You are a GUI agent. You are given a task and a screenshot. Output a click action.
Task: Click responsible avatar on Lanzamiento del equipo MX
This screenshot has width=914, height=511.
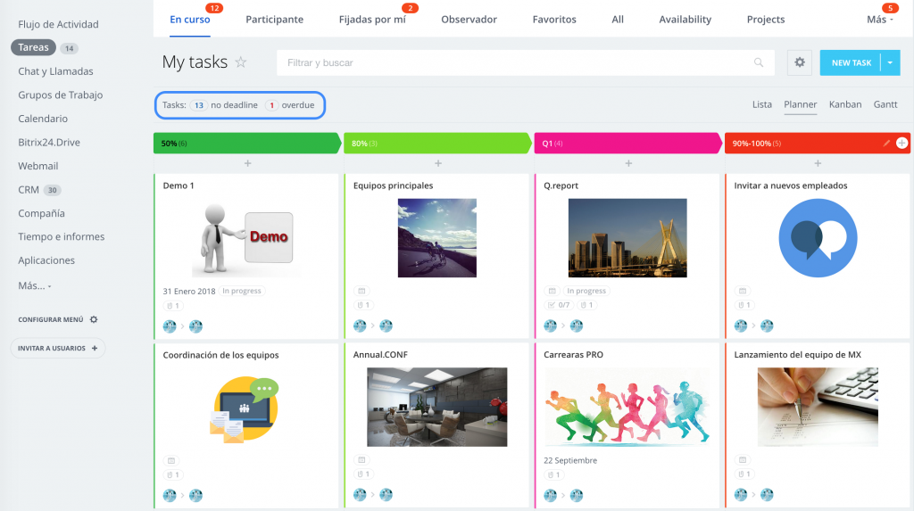[767, 495]
